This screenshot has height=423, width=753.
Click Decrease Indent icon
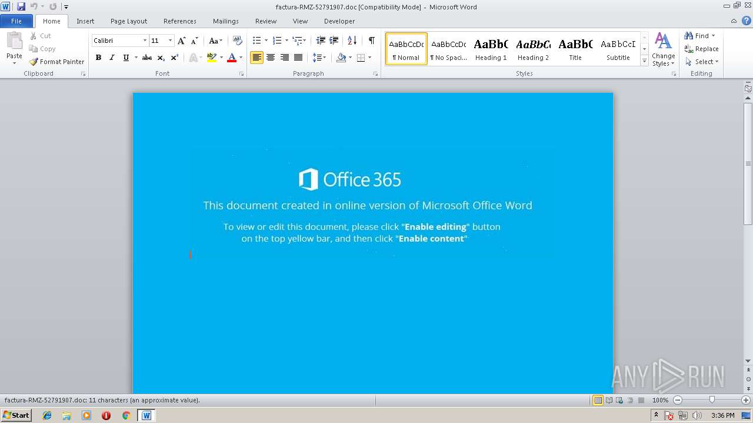[321, 41]
